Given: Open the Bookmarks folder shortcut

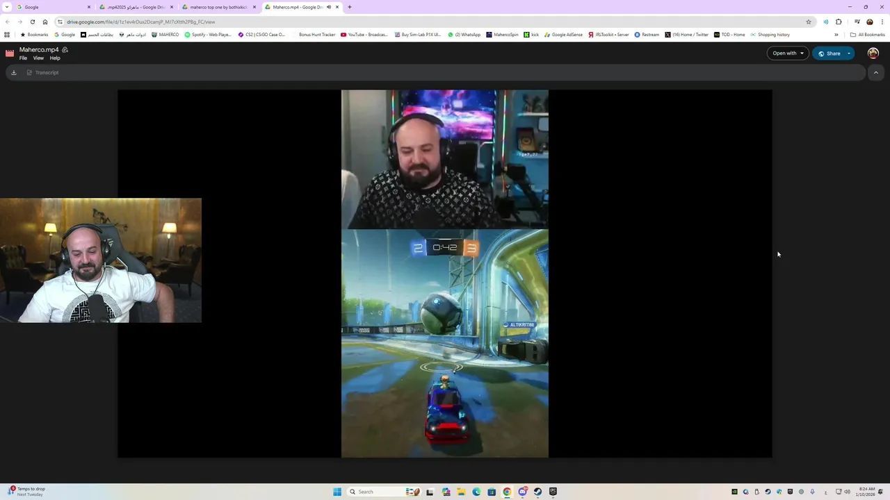Looking at the screenshot, I should pyautogui.click(x=34, y=35).
